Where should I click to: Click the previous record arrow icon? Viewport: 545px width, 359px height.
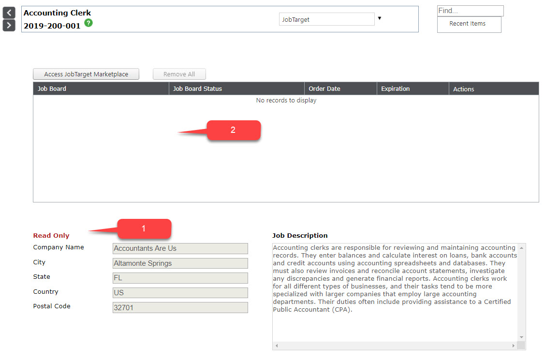(x=9, y=13)
